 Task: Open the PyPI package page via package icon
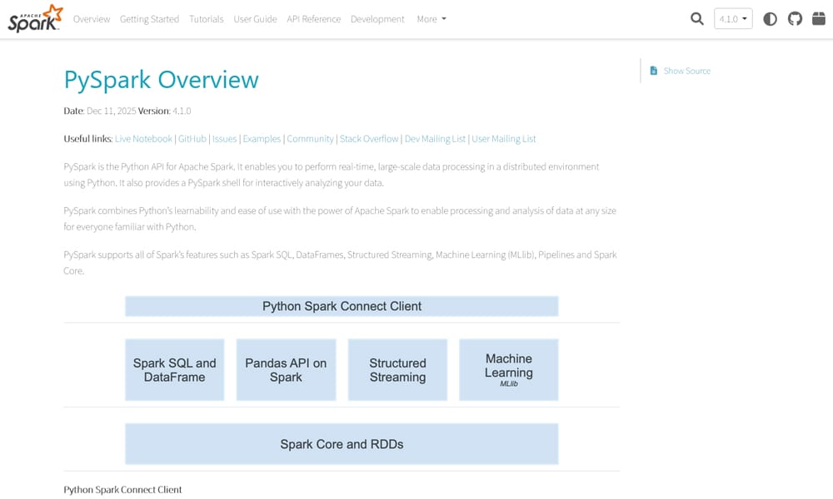pyautogui.click(x=820, y=18)
